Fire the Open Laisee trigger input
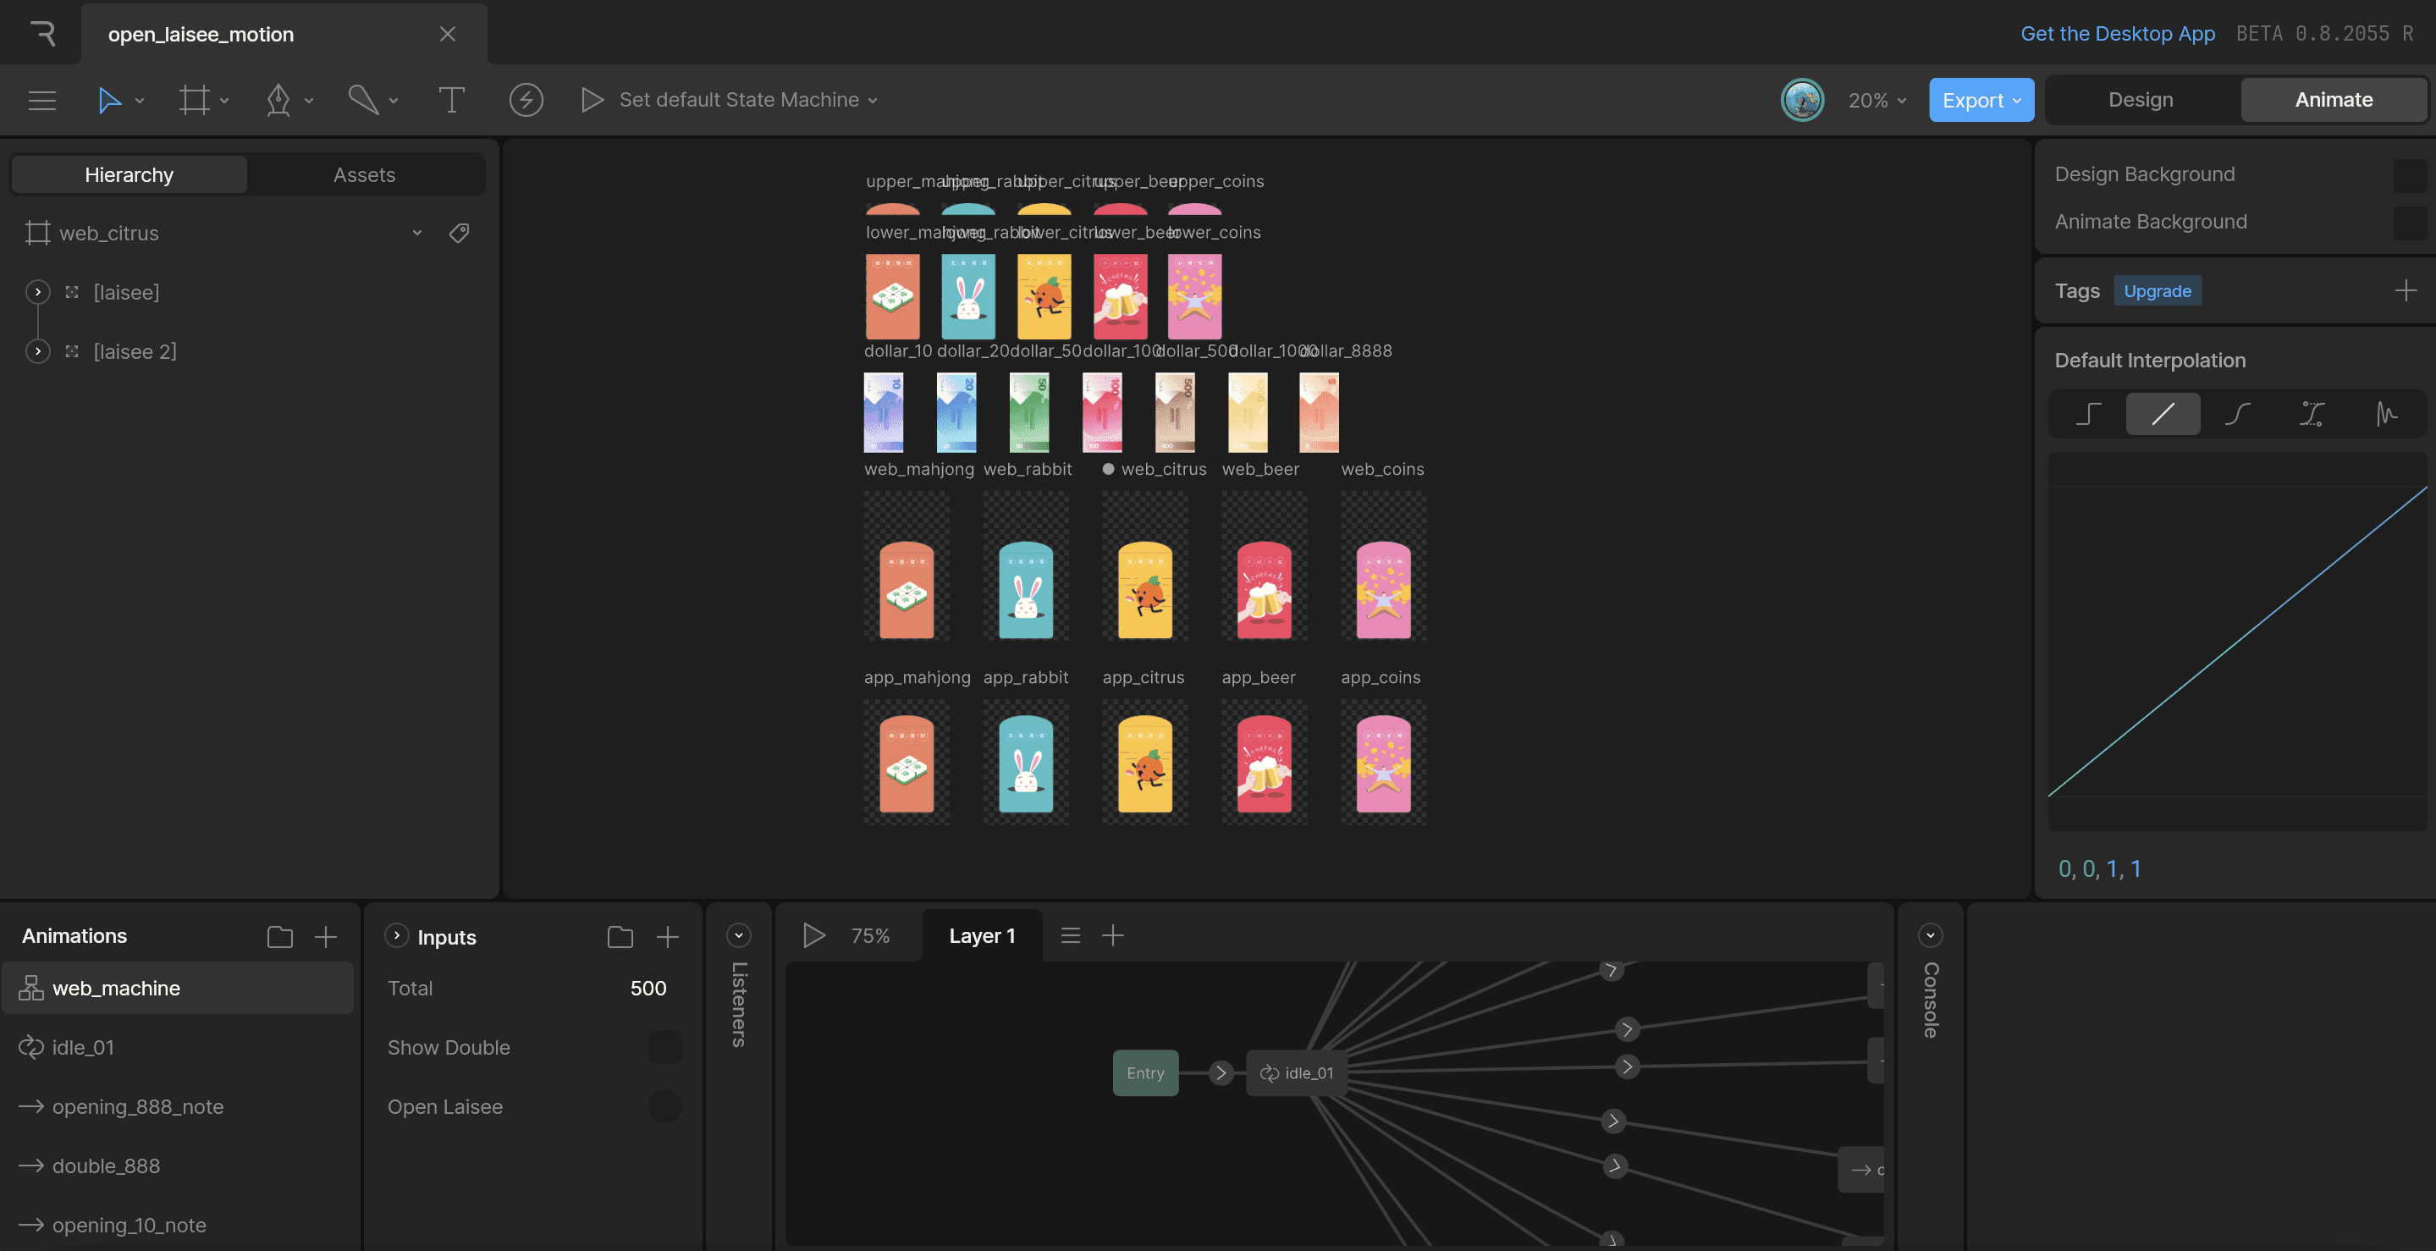2436x1251 pixels. (664, 1106)
